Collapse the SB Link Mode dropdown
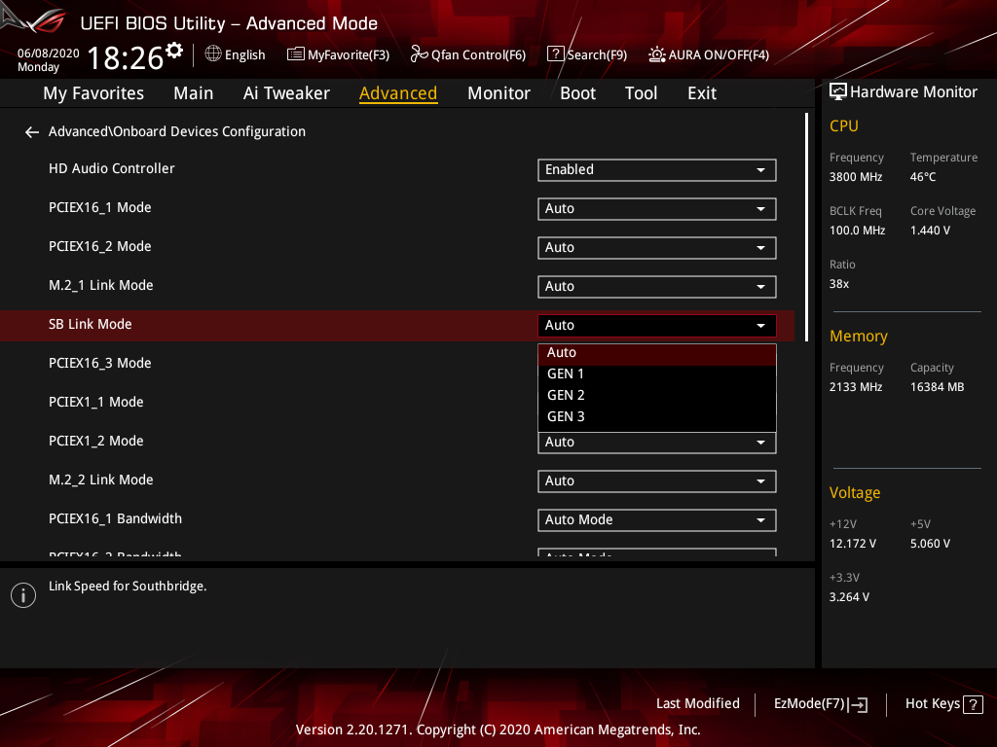The width and height of the screenshot is (997, 747). [x=657, y=325]
